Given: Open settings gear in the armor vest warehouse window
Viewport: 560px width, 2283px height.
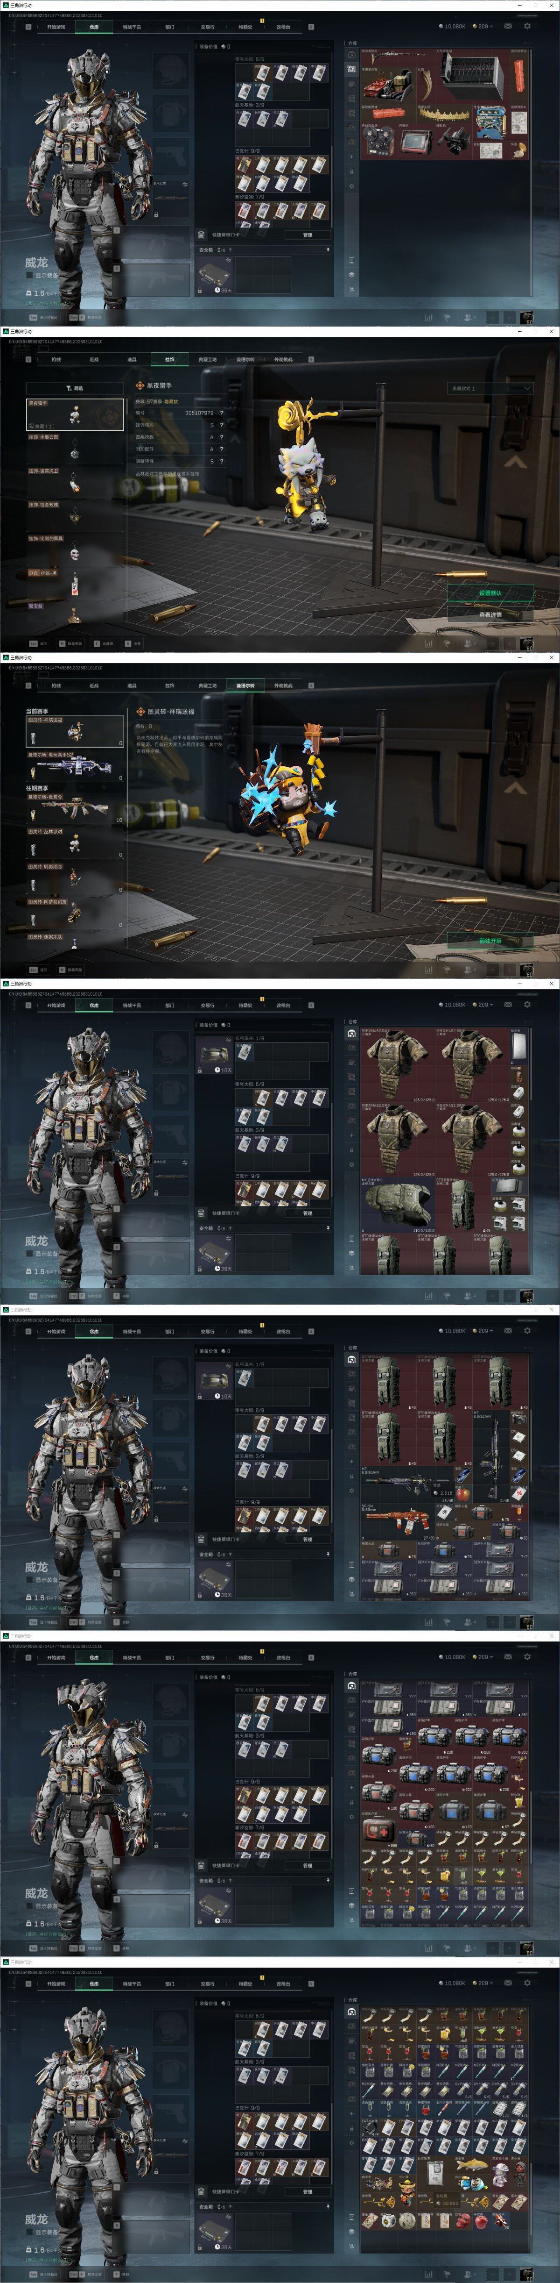Looking at the screenshot, I should point(527,1005).
